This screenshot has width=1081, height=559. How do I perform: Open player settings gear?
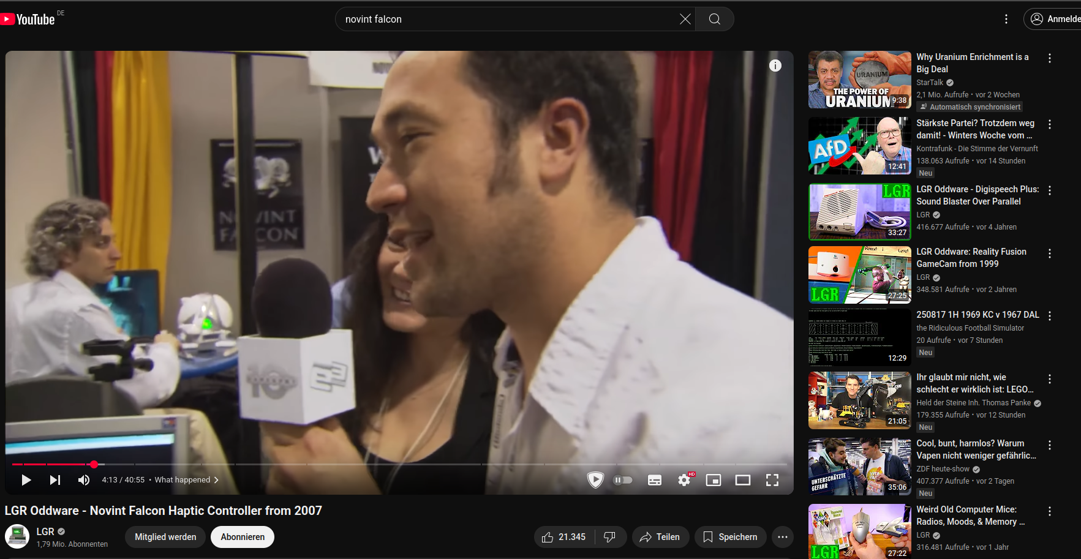click(x=685, y=480)
